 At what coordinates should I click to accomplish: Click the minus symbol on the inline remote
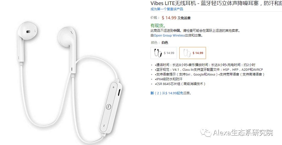(104, 126)
